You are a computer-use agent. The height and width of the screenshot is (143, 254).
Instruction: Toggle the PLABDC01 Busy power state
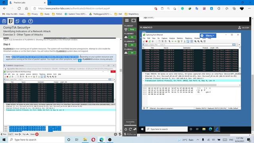coord(132,29)
